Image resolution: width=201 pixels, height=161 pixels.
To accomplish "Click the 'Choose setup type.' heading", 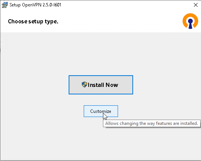I will click(x=33, y=21).
